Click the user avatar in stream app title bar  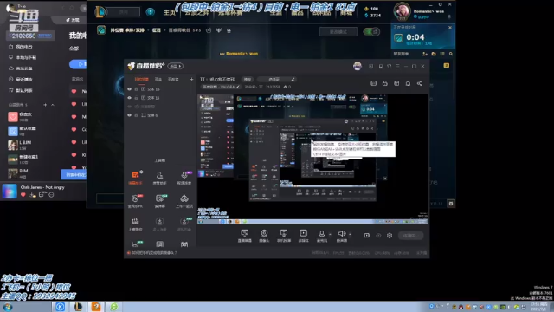(358, 66)
